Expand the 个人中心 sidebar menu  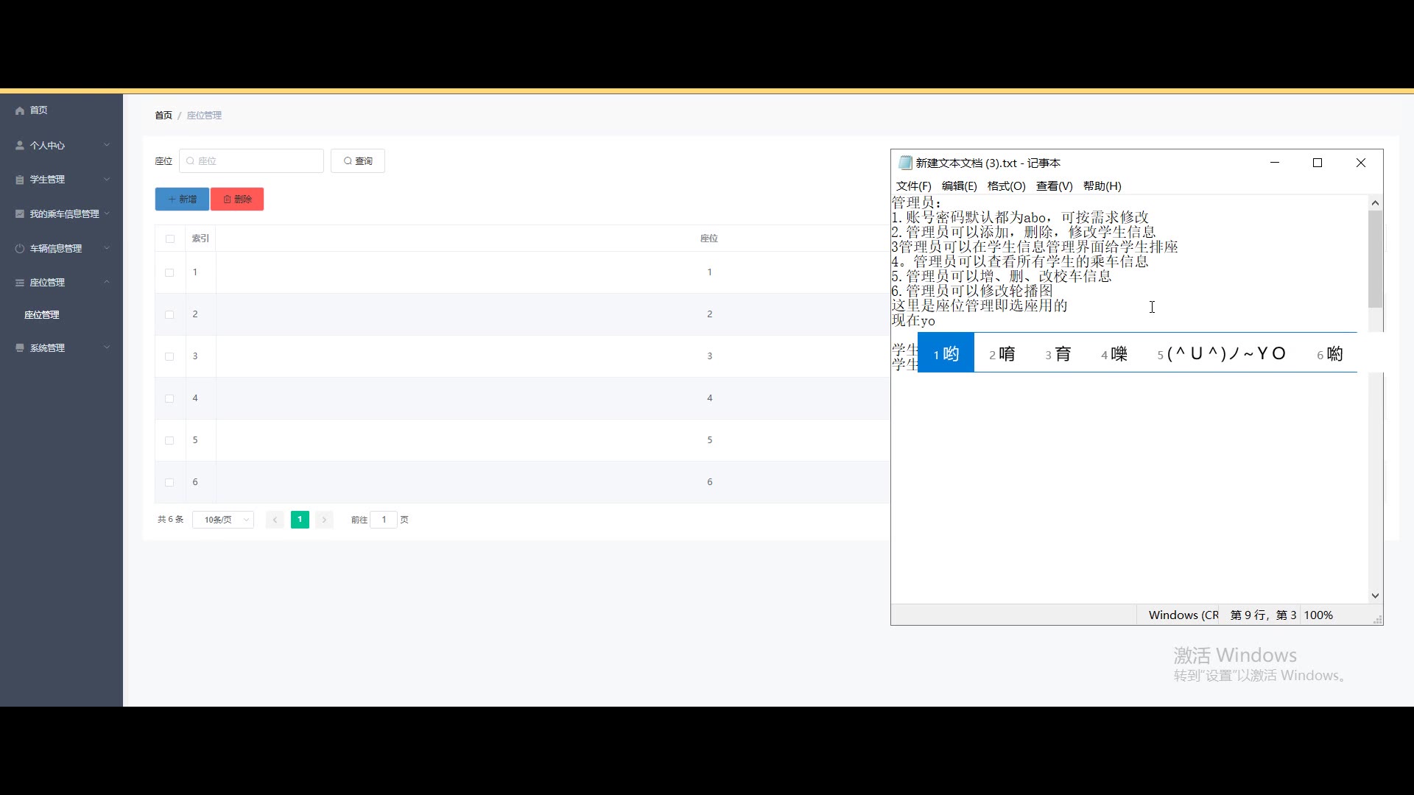pyautogui.click(x=107, y=145)
